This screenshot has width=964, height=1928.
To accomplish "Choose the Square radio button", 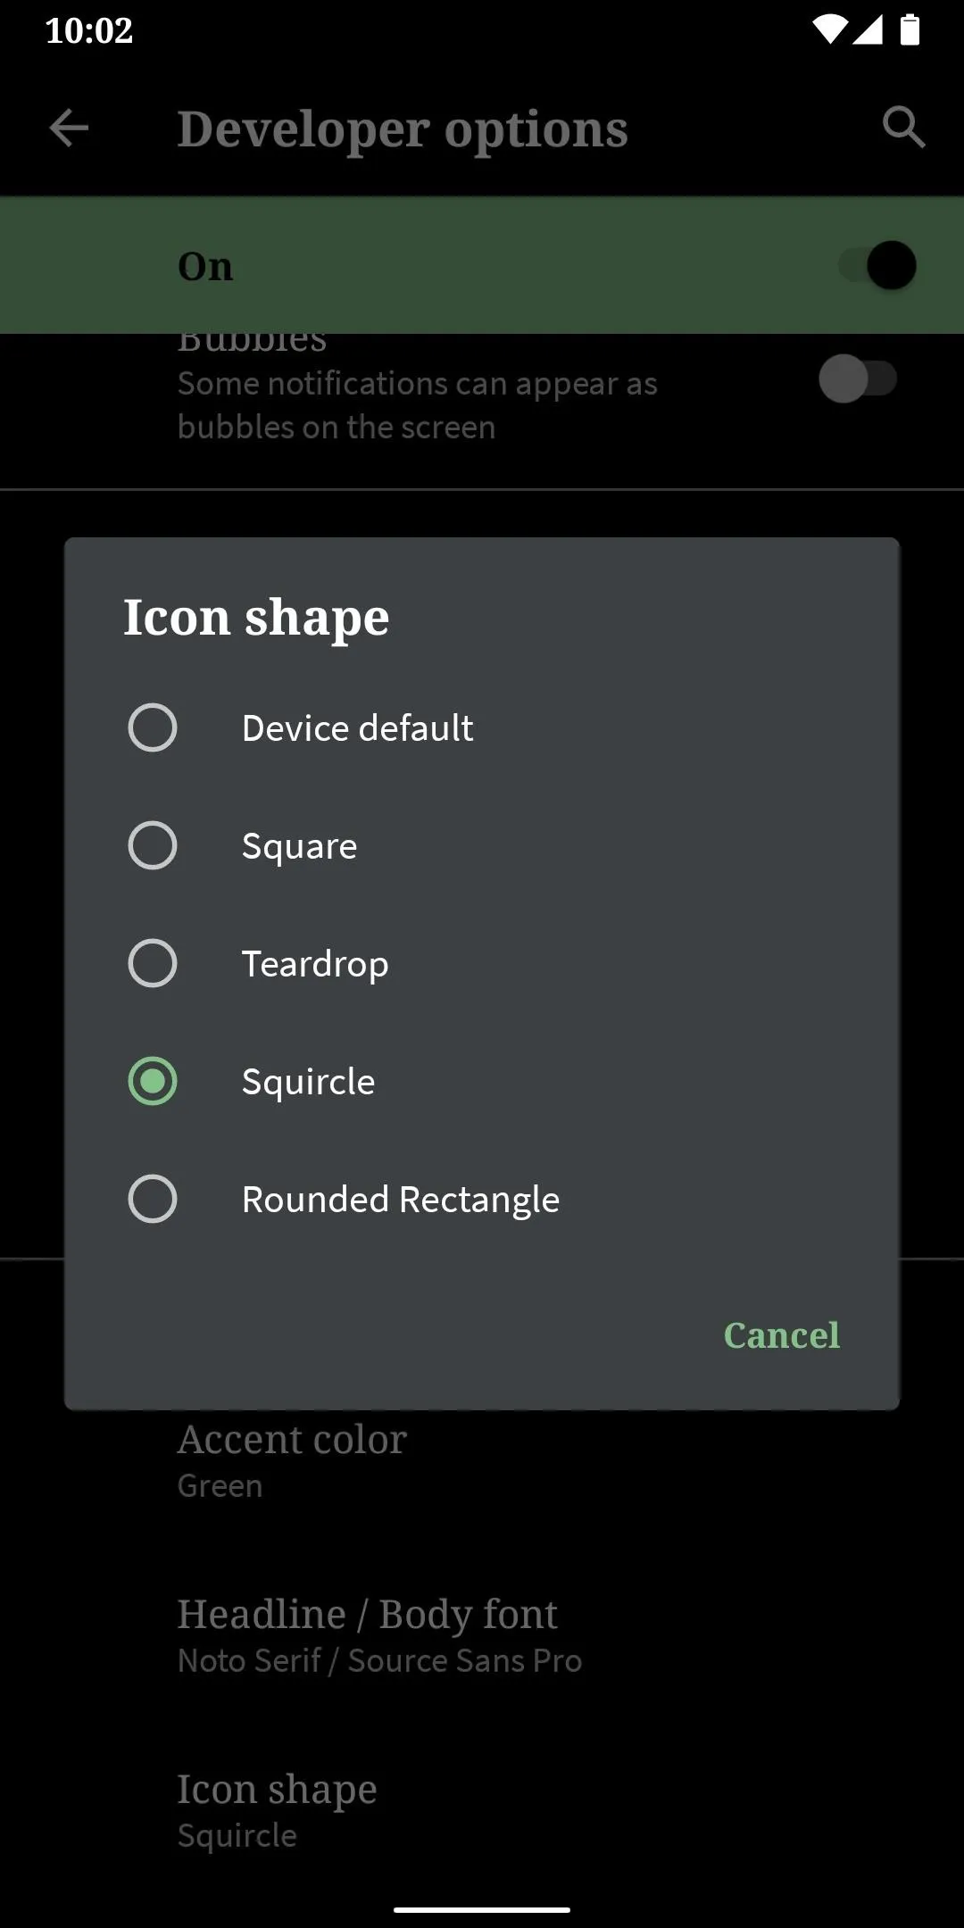I will (x=153, y=845).
